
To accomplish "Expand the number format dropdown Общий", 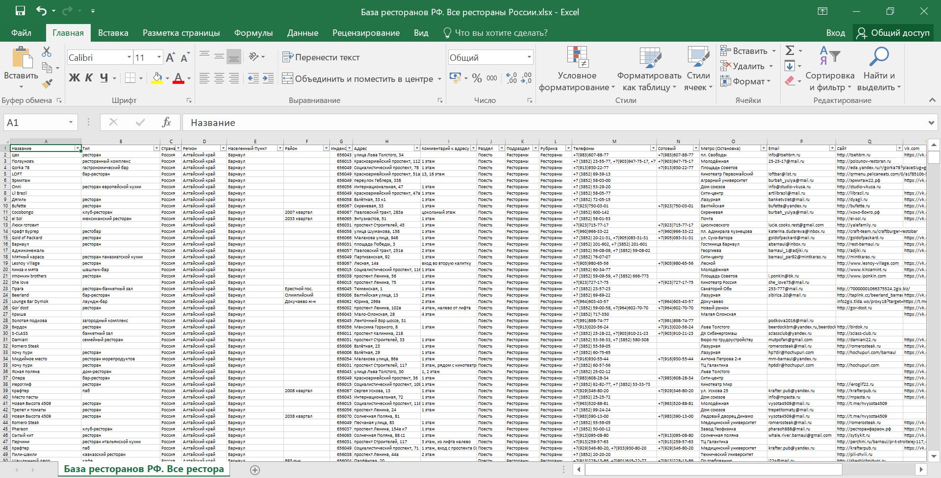I will (529, 57).
